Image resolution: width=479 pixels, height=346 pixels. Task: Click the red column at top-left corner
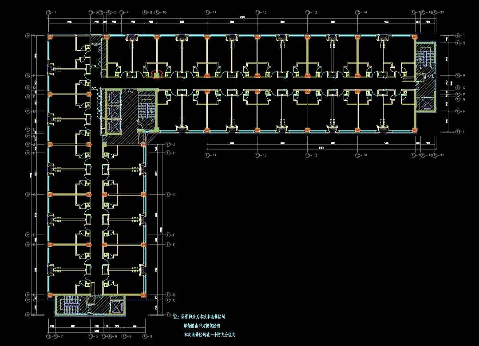50,36
